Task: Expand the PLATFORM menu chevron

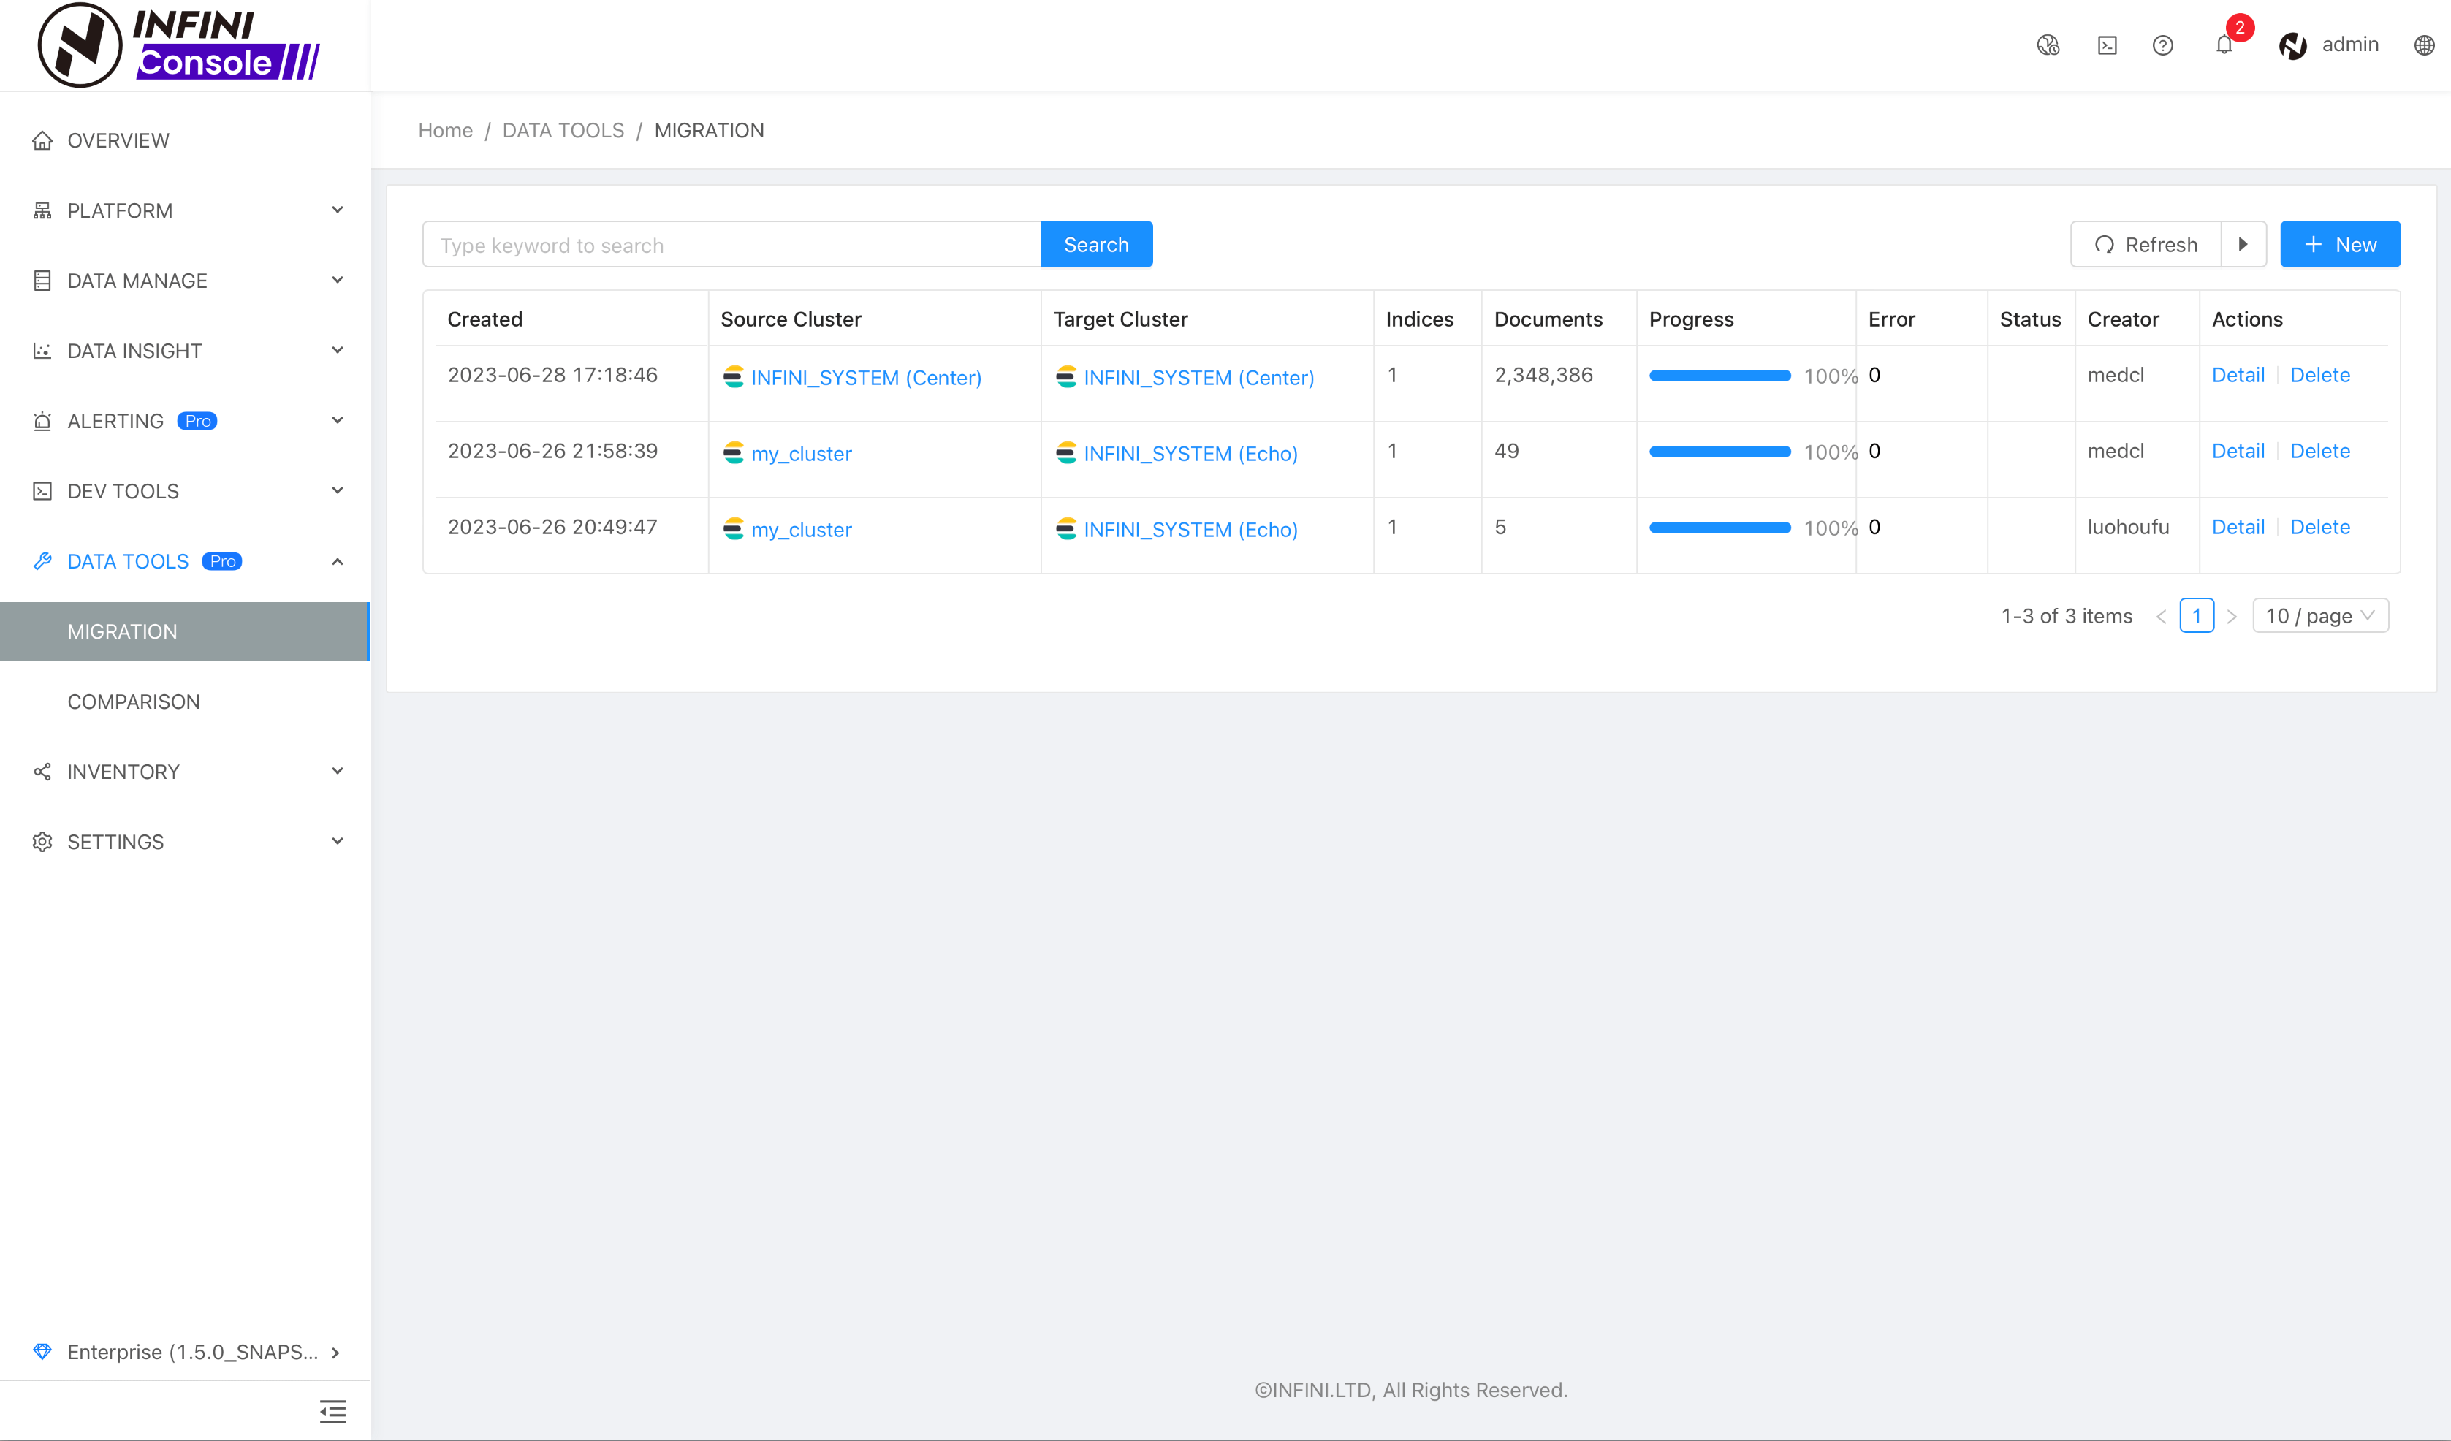Action: point(338,210)
